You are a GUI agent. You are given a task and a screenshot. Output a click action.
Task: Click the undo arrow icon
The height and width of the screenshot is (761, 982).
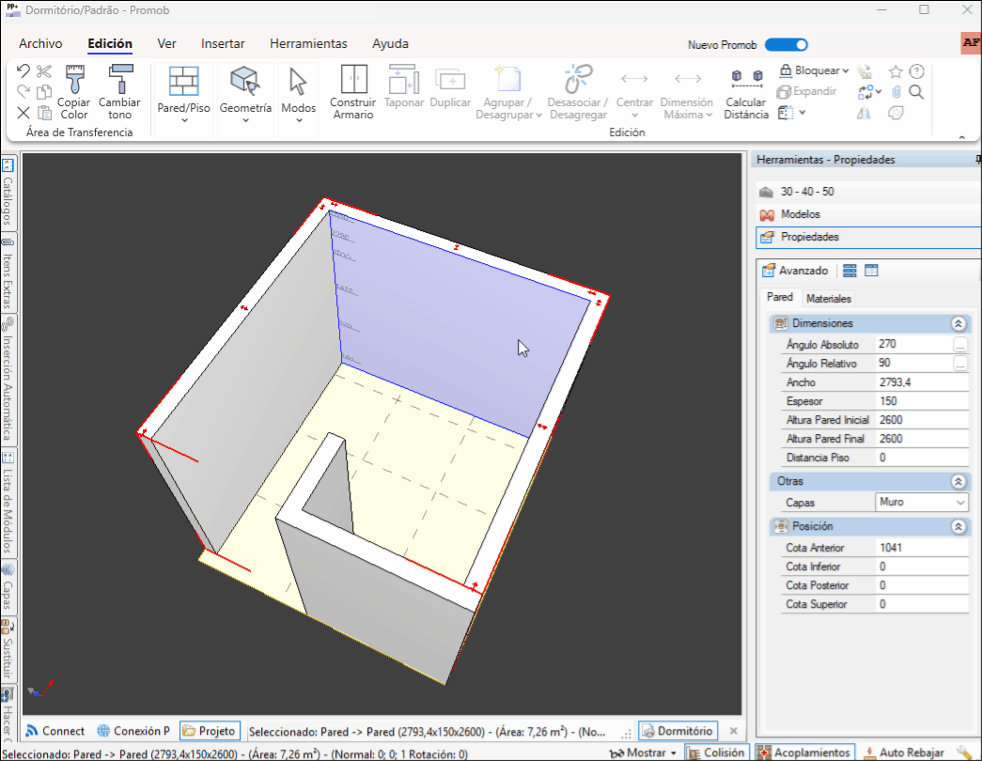[23, 71]
